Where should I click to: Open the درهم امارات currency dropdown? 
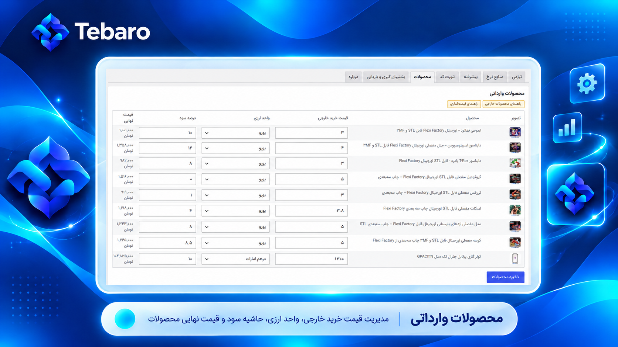(235, 259)
